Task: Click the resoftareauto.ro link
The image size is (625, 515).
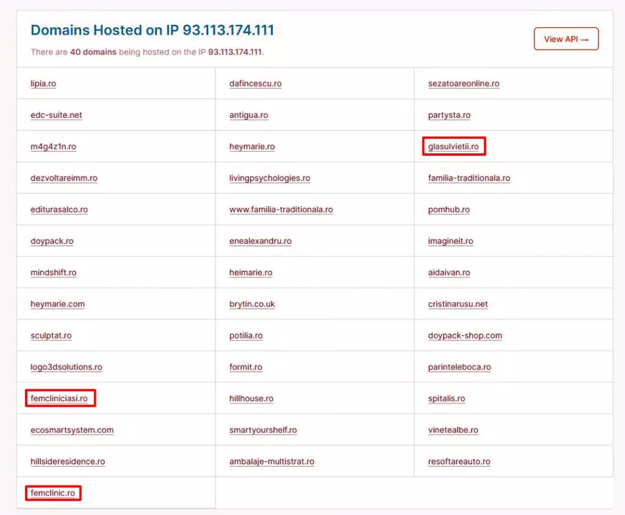Action: [459, 462]
